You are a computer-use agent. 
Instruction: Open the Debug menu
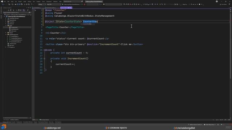pyautogui.click(x=29, y=1)
